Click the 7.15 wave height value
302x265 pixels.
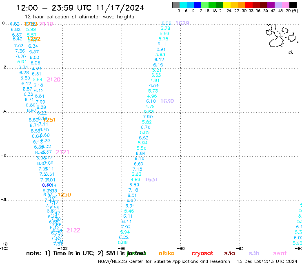point(137,169)
